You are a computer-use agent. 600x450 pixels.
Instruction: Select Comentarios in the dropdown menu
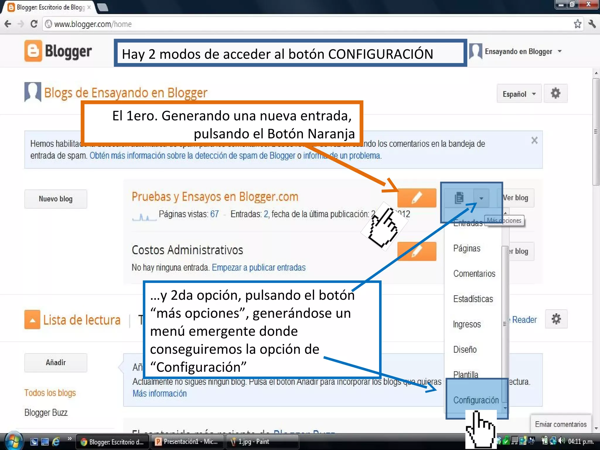click(474, 274)
